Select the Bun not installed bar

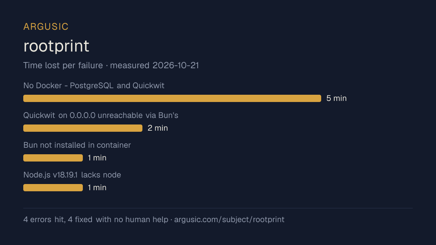53,158
